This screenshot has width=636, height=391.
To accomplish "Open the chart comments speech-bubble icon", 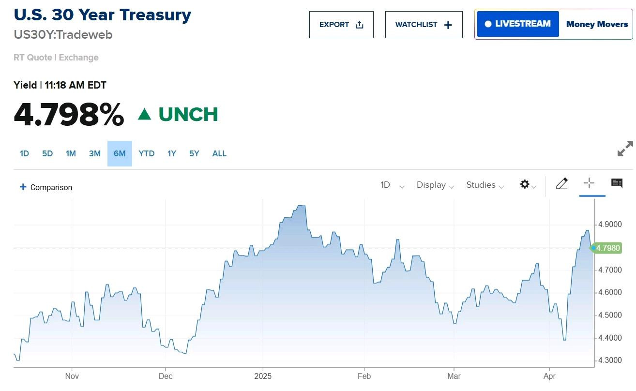I will pos(617,183).
